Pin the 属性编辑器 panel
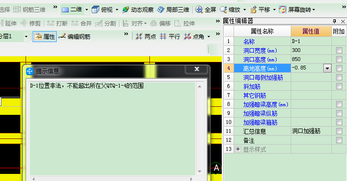 (x=334, y=21)
